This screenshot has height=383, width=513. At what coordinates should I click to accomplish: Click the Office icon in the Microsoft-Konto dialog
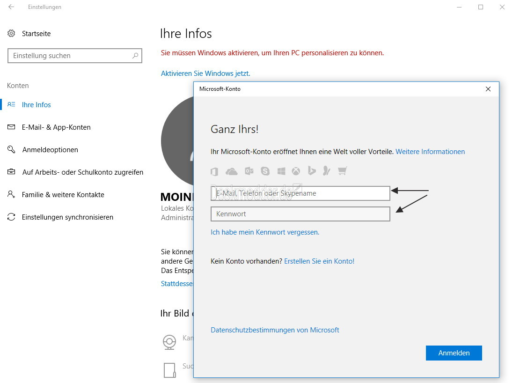pyautogui.click(x=215, y=171)
